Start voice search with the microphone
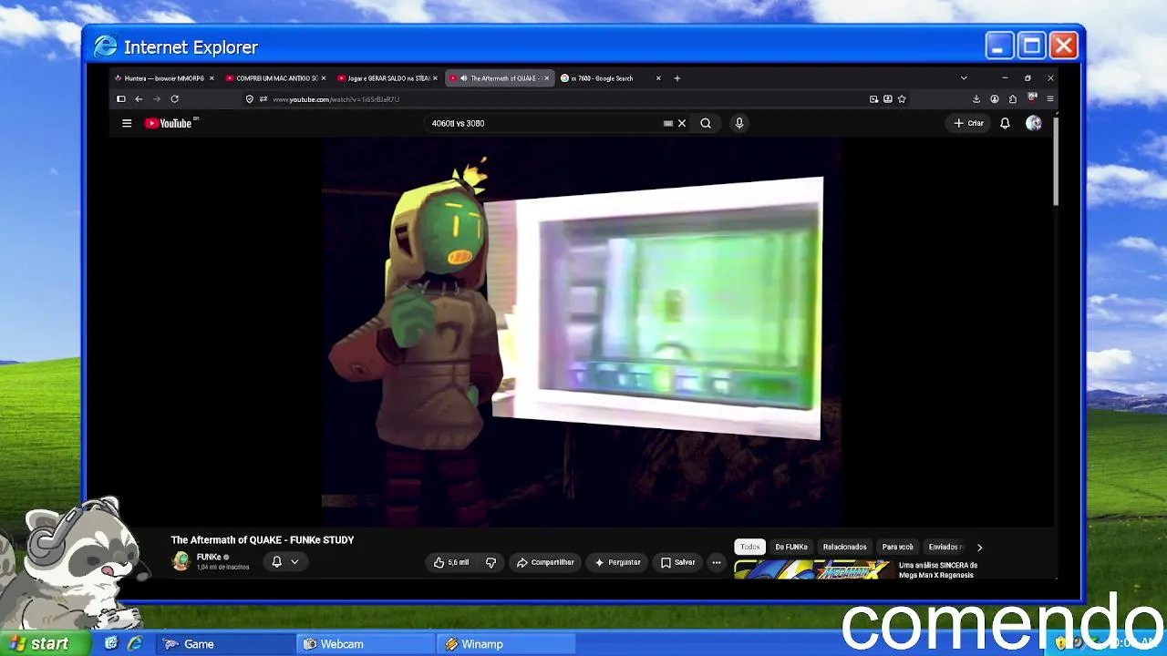The image size is (1167, 656). tap(739, 123)
